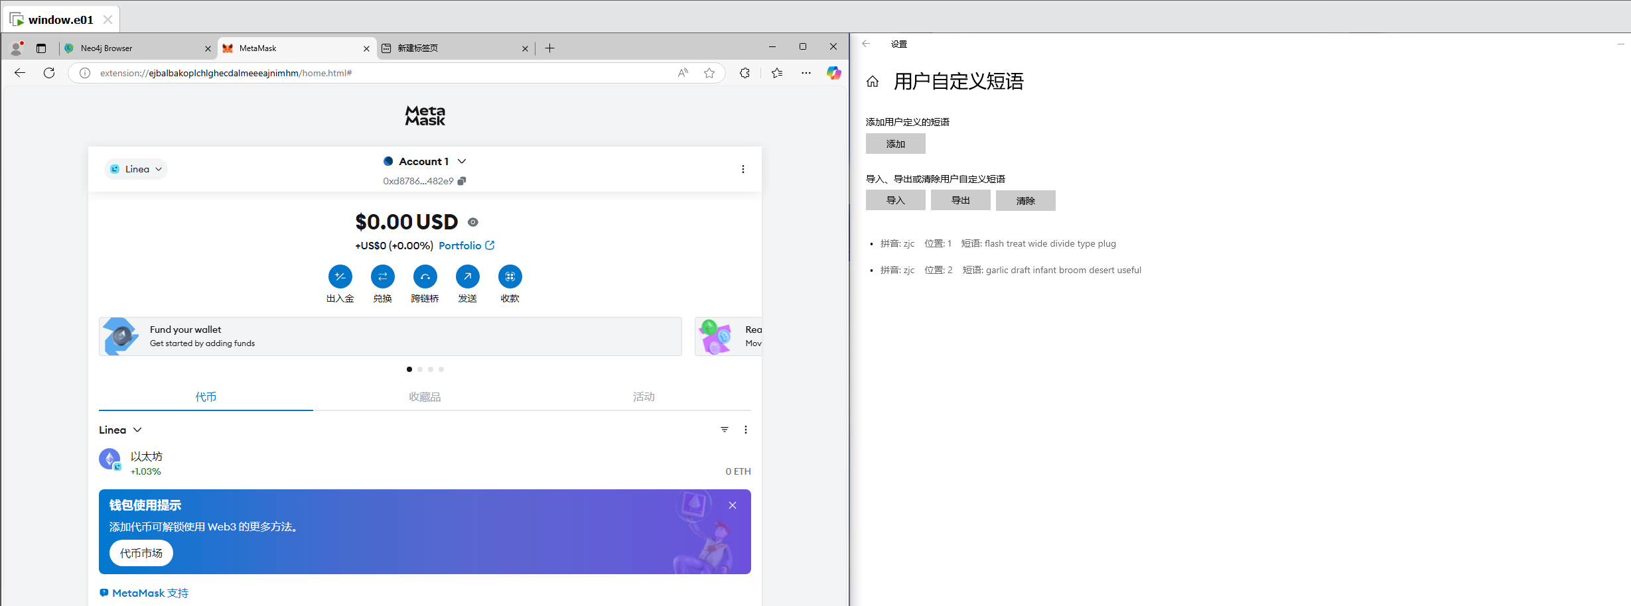Hide the balance with the eye icon

click(x=473, y=222)
